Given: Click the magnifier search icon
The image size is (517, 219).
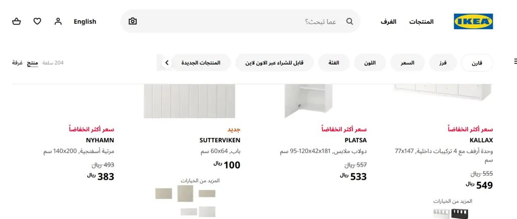Looking at the screenshot, I should click(x=349, y=21).
